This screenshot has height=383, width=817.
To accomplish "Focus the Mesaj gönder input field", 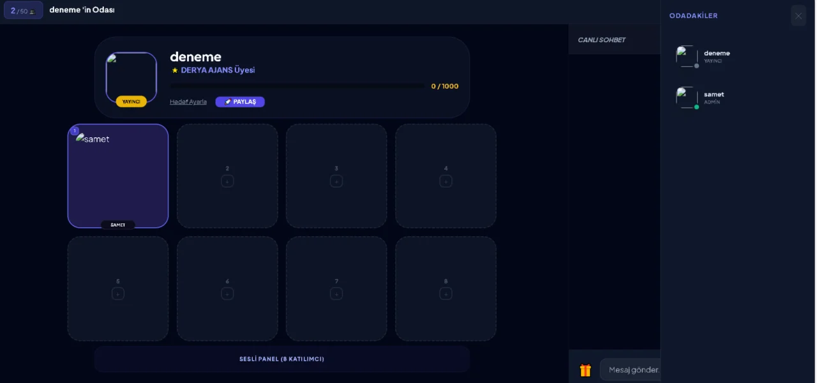I will [631, 370].
